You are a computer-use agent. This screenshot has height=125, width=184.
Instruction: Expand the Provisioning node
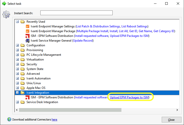click(17, 50)
